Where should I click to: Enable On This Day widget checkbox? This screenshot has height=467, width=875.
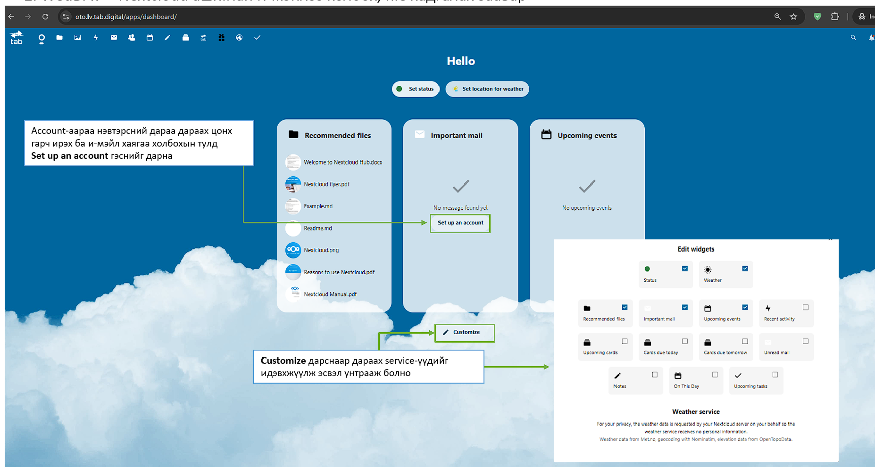715,375
